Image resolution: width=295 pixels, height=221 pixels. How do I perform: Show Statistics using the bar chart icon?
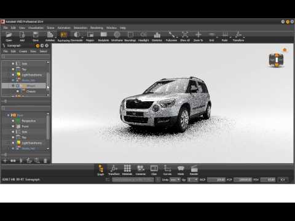pos(157,35)
